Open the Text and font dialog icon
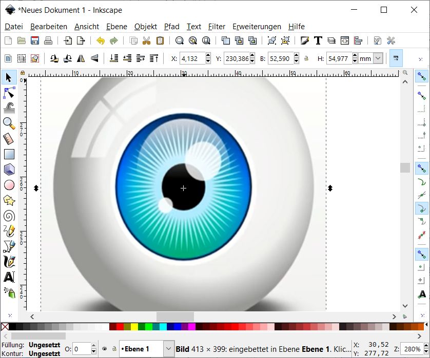The image size is (430, 358). pos(318,41)
